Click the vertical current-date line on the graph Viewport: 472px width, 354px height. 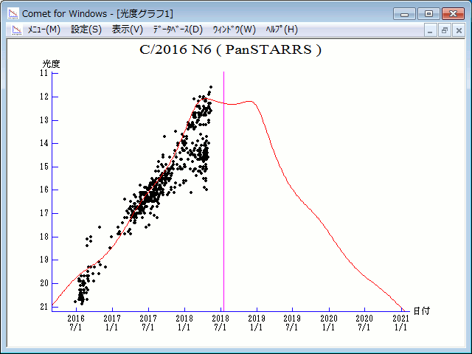(223, 221)
